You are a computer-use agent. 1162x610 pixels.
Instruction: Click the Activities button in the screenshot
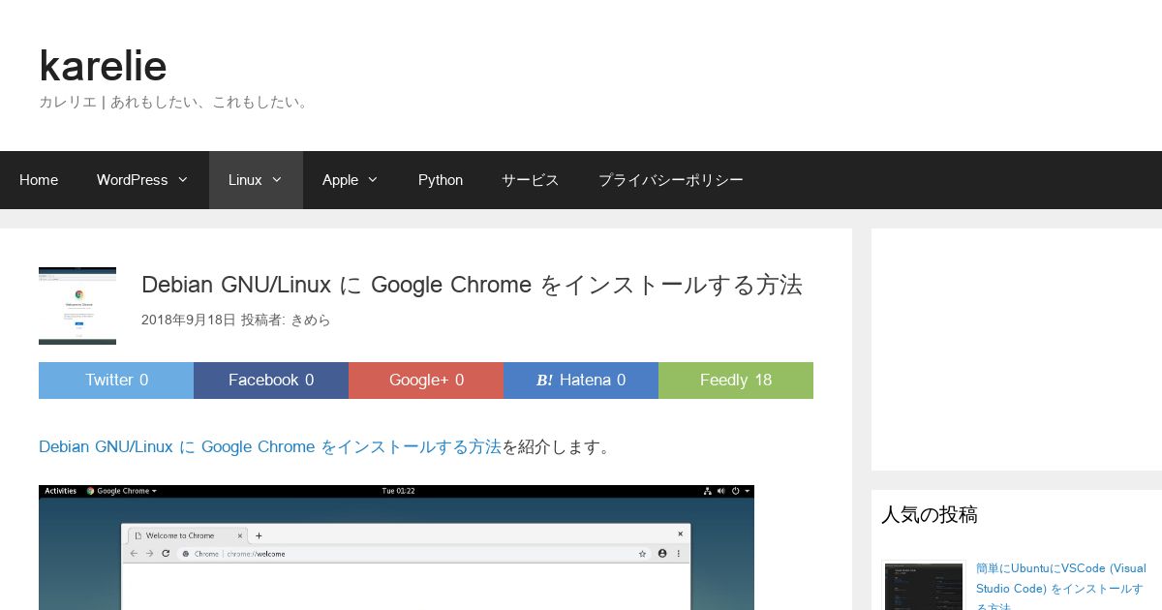click(61, 491)
